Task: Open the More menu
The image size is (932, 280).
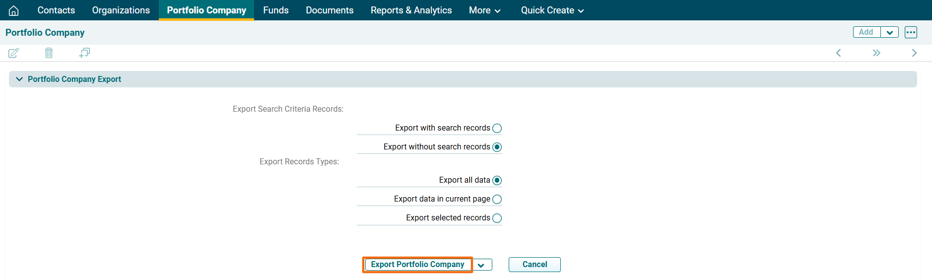Action: pyautogui.click(x=484, y=10)
